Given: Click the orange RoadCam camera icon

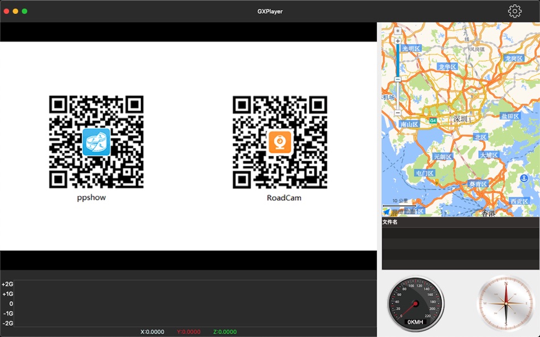Looking at the screenshot, I should (x=280, y=142).
